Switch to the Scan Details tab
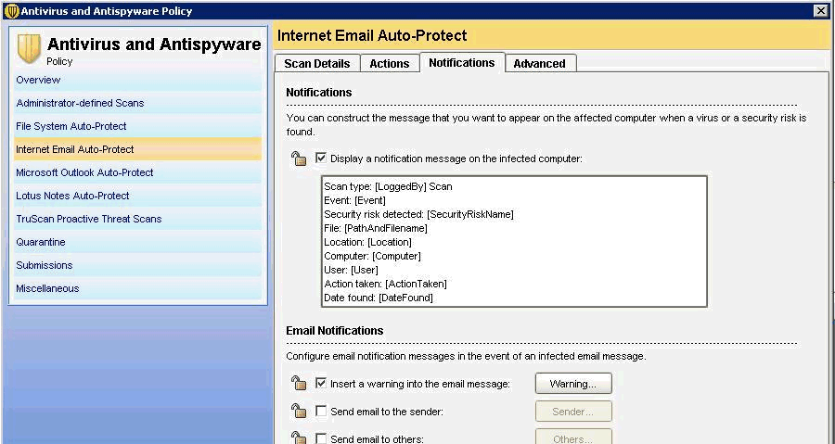Screen dimensions: 835x444 [x=317, y=63]
